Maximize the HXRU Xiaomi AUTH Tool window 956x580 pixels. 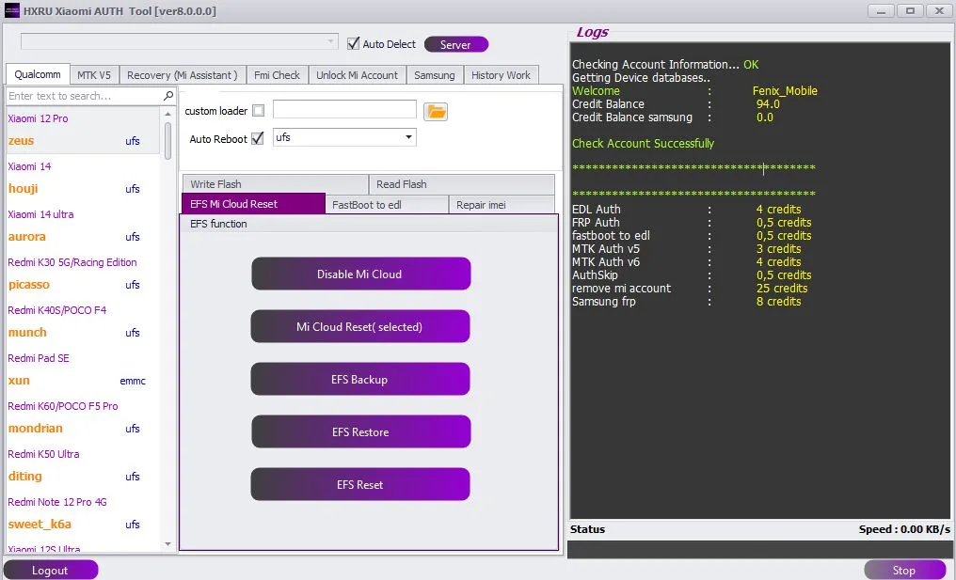tap(910, 11)
